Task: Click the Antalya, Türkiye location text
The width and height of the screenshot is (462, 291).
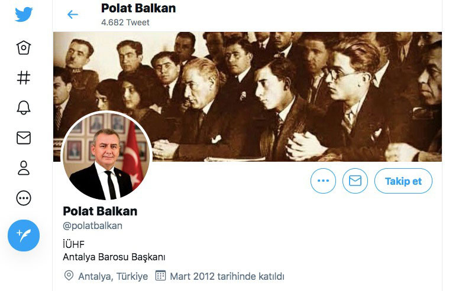Action: (113, 276)
